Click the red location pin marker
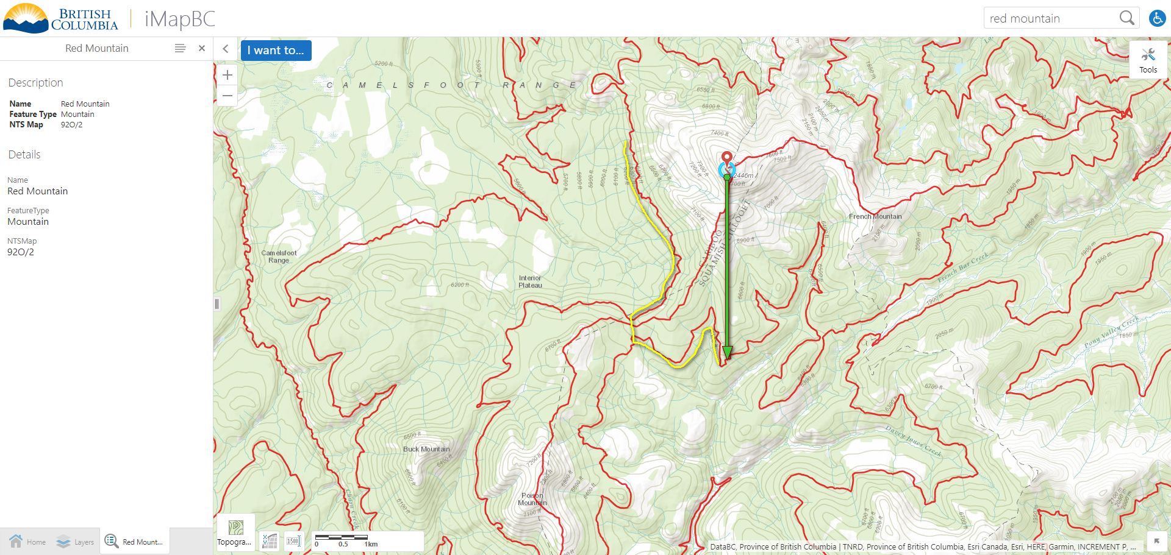This screenshot has width=1171, height=555. tap(726, 160)
